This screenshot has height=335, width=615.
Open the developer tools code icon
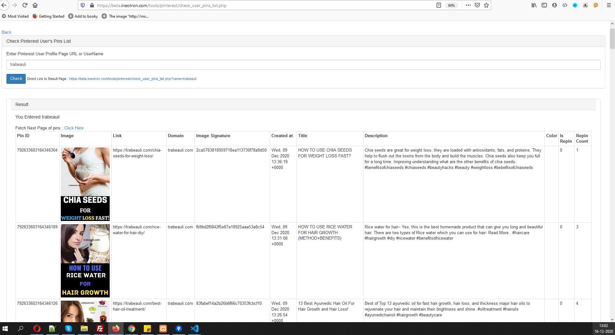565,5
